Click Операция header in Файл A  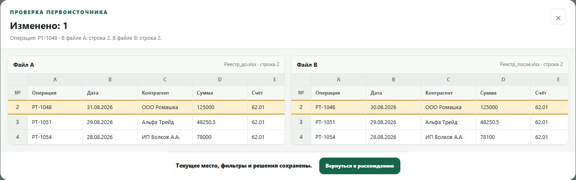click(x=55, y=93)
